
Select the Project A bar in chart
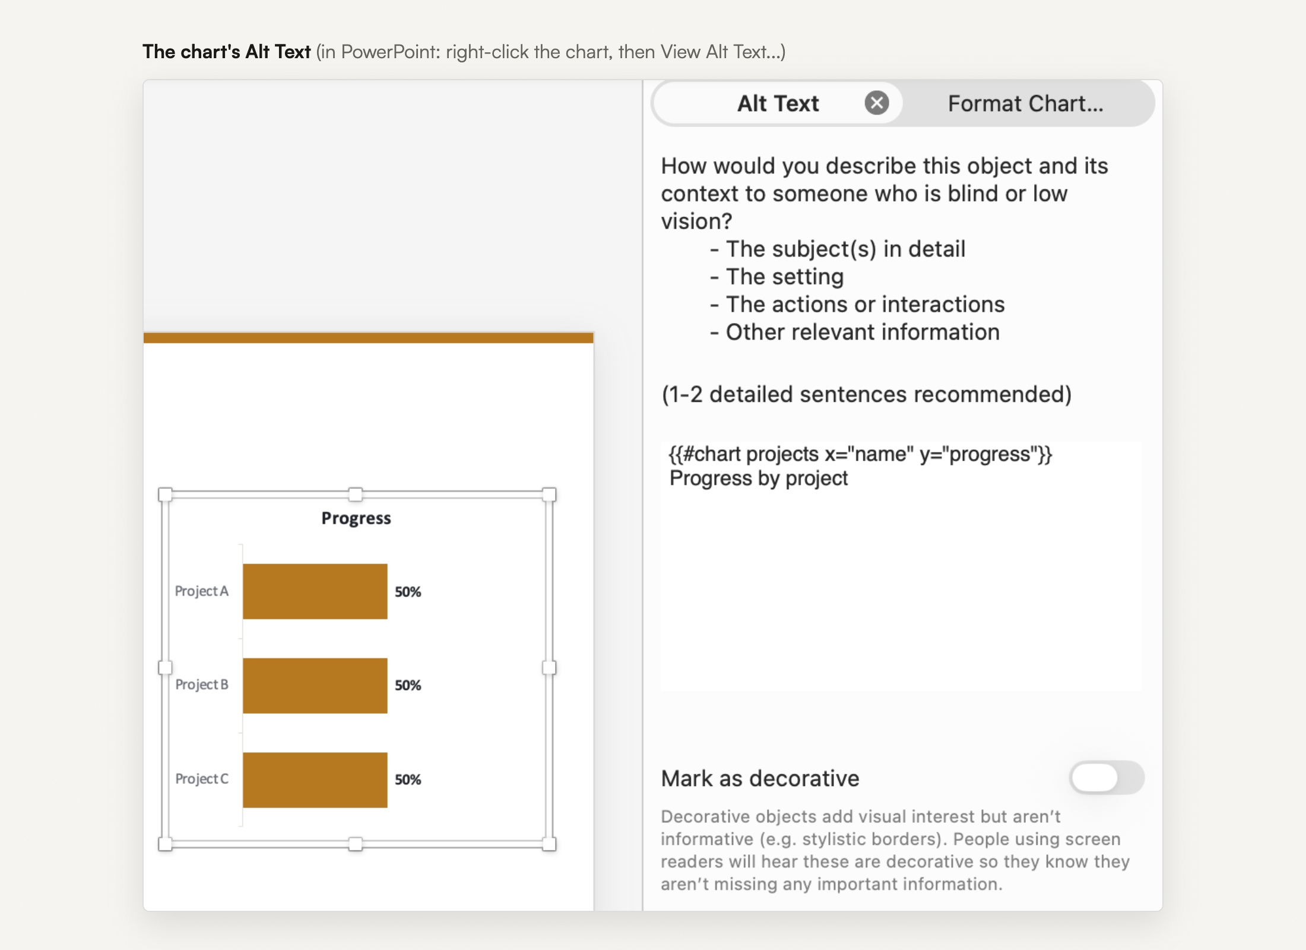tap(315, 591)
